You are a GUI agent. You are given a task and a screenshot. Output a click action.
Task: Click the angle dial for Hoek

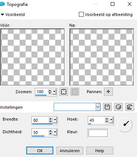pyautogui.click(x=125, y=124)
